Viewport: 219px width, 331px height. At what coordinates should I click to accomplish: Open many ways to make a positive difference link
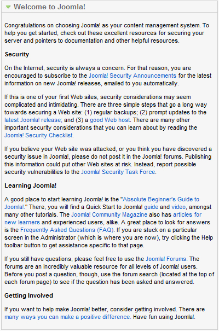67,317
